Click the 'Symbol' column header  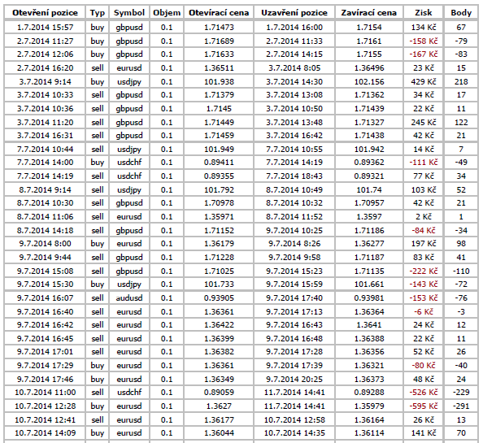point(129,13)
